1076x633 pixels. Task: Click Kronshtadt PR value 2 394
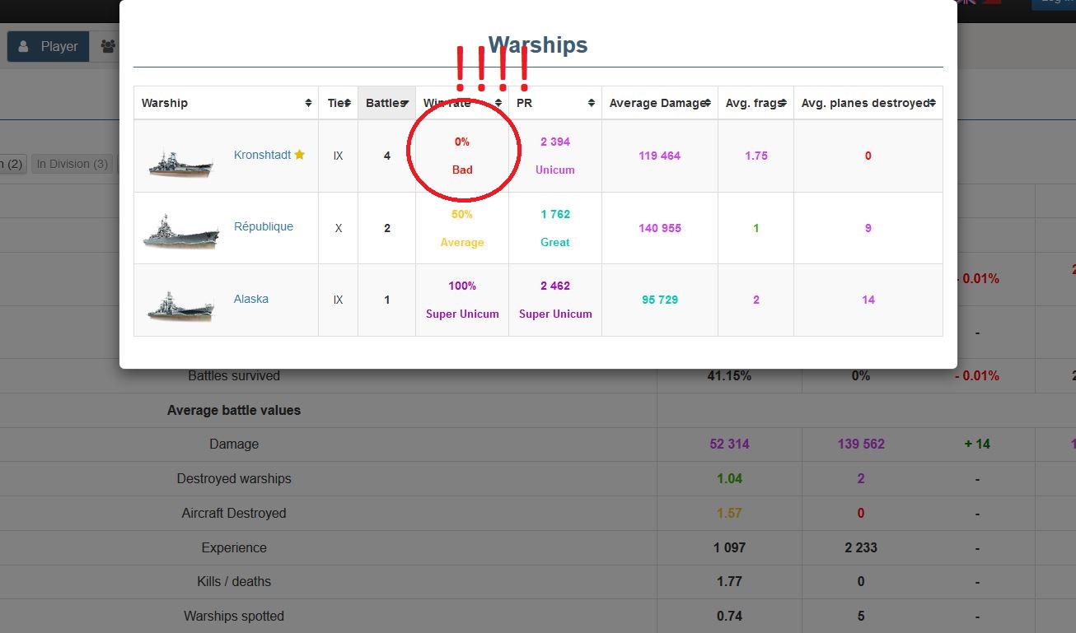pos(555,142)
